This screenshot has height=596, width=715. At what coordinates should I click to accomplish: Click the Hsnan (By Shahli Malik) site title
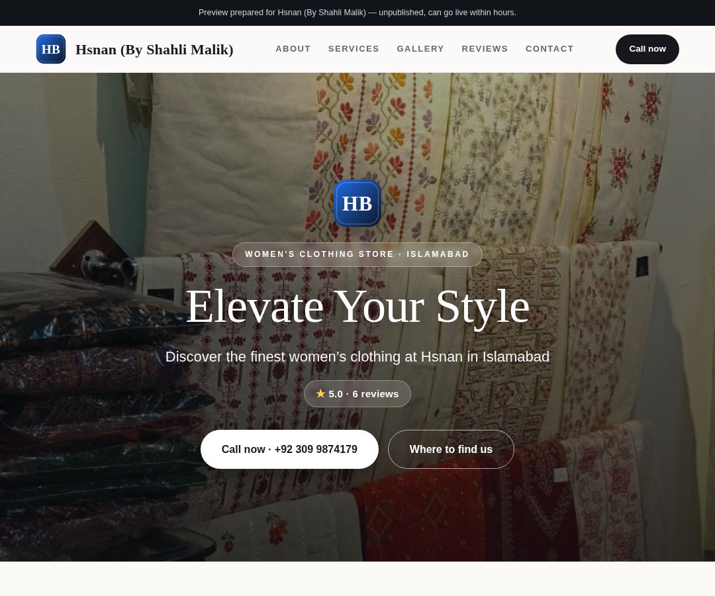154,49
